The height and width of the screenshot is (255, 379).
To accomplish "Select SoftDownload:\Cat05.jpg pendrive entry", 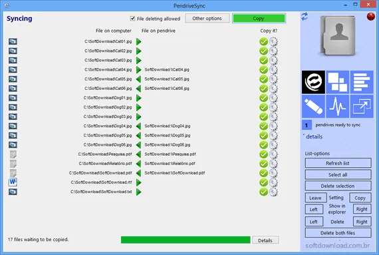I will [167, 79].
